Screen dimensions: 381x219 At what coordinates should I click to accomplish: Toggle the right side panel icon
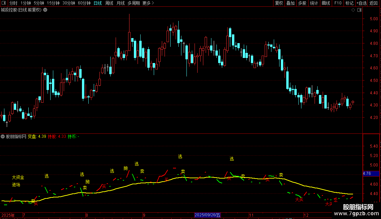tap(359, 10)
